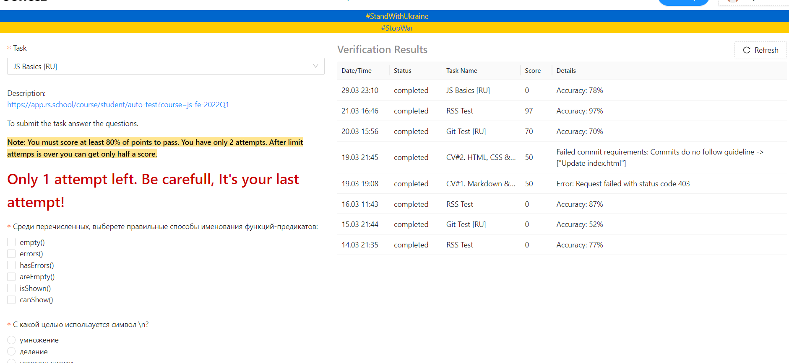This screenshot has width=789, height=363.
Task: Select the умножение radio option
Action: [x=11, y=340]
